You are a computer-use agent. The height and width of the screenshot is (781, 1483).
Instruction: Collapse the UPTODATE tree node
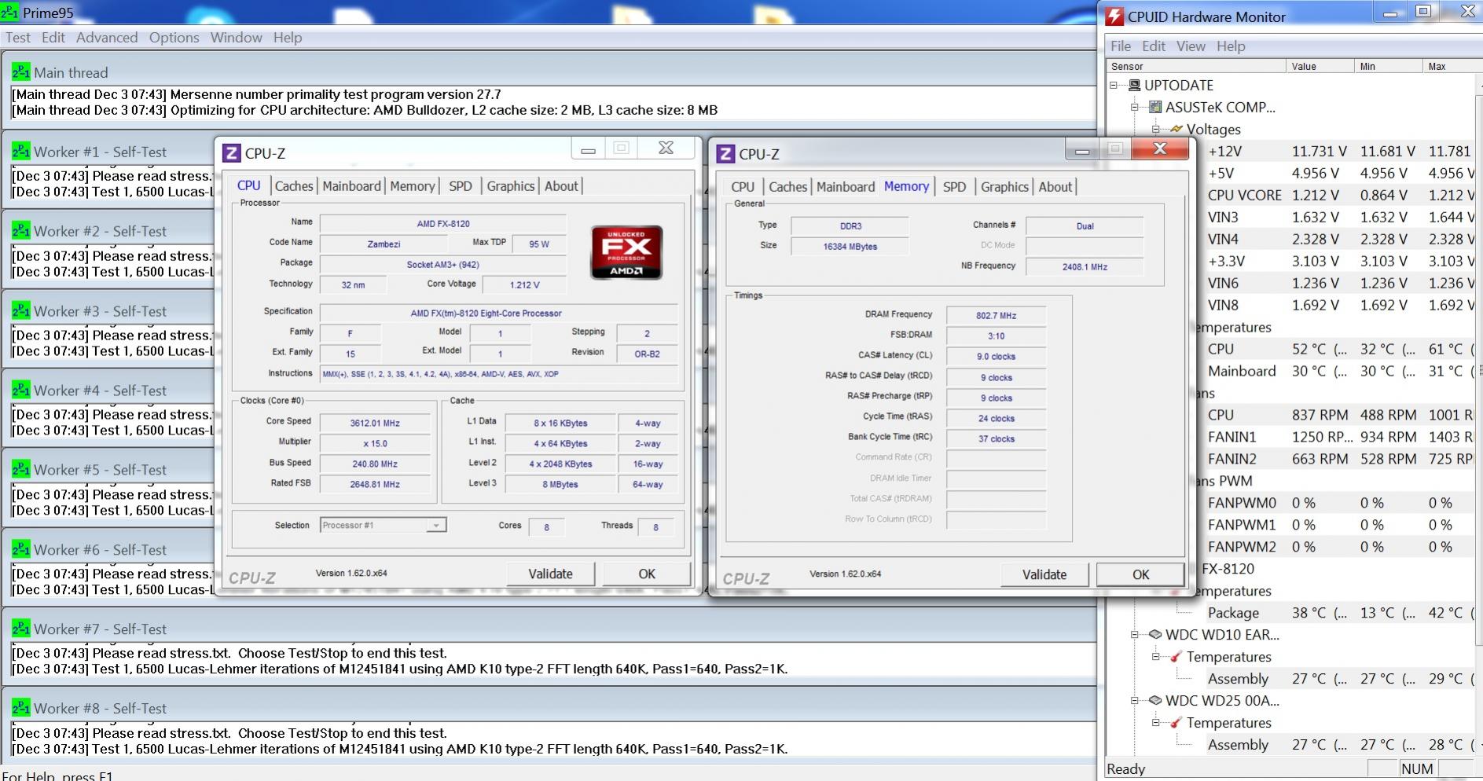(1114, 85)
